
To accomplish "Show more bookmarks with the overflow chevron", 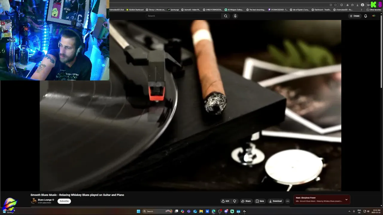I will pyautogui.click(x=361, y=10).
